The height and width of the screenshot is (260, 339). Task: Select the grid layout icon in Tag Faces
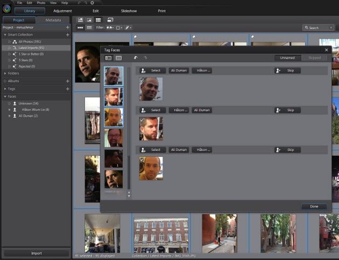(118, 57)
